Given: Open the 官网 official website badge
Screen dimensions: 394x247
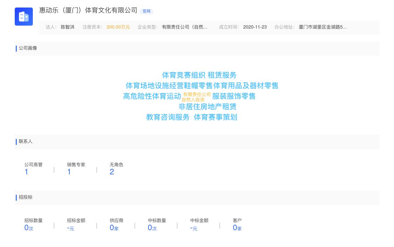Looking at the screenshot, I should click(x=146, y=11).
